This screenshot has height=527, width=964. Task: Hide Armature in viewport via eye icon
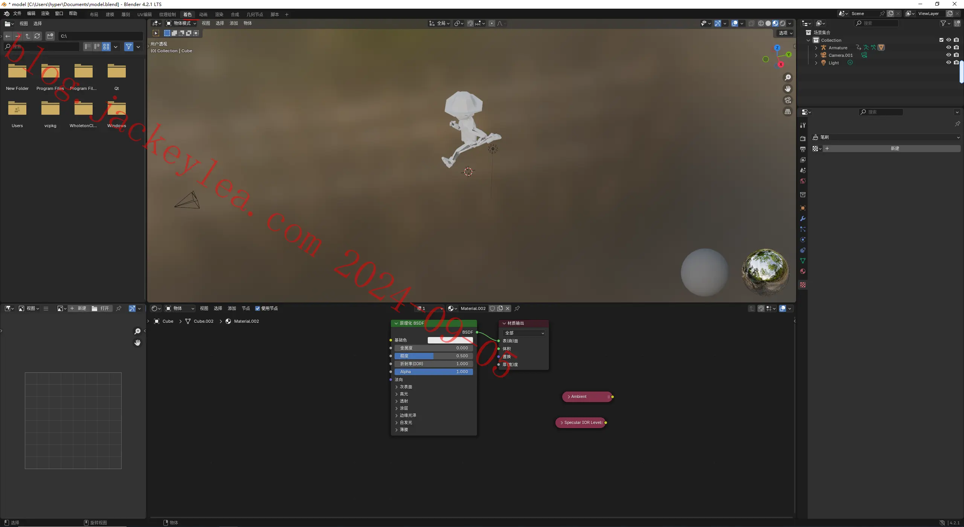click(x=949, y=47)
